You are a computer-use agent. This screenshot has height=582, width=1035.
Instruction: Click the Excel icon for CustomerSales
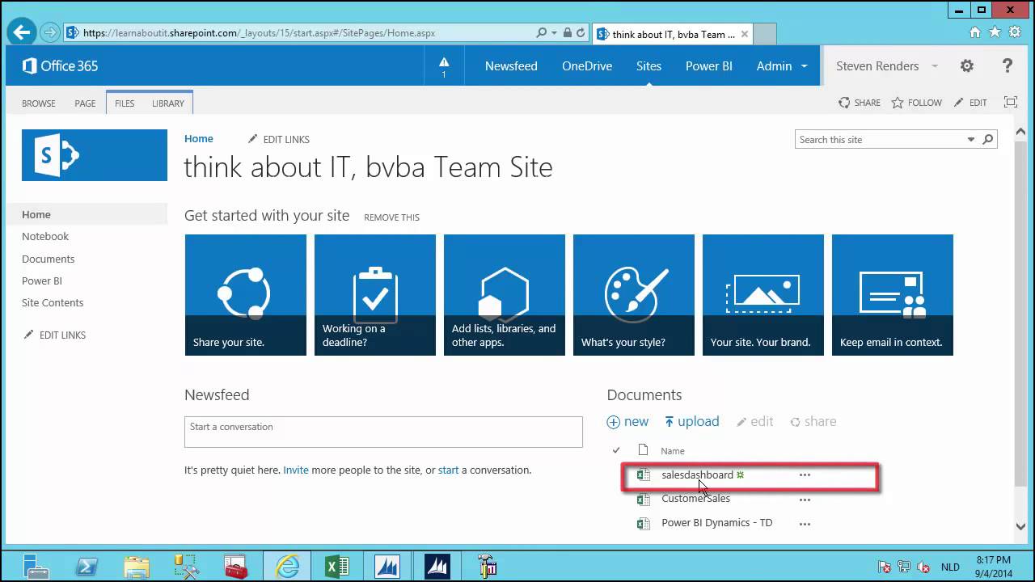coord(644,500)
